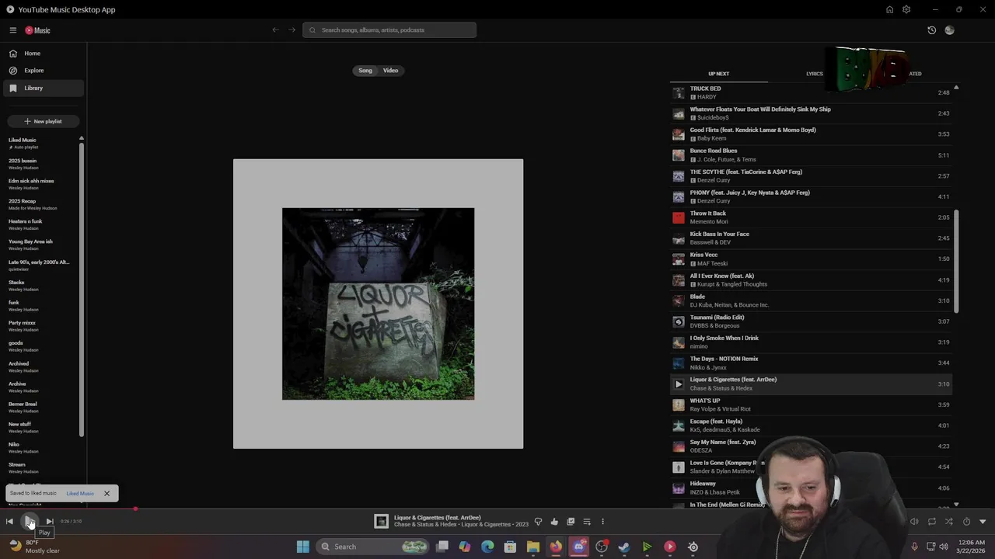The width and height of the screenshot is (995, 559).
Task: Go back with the left arrow
Action: 275,30
